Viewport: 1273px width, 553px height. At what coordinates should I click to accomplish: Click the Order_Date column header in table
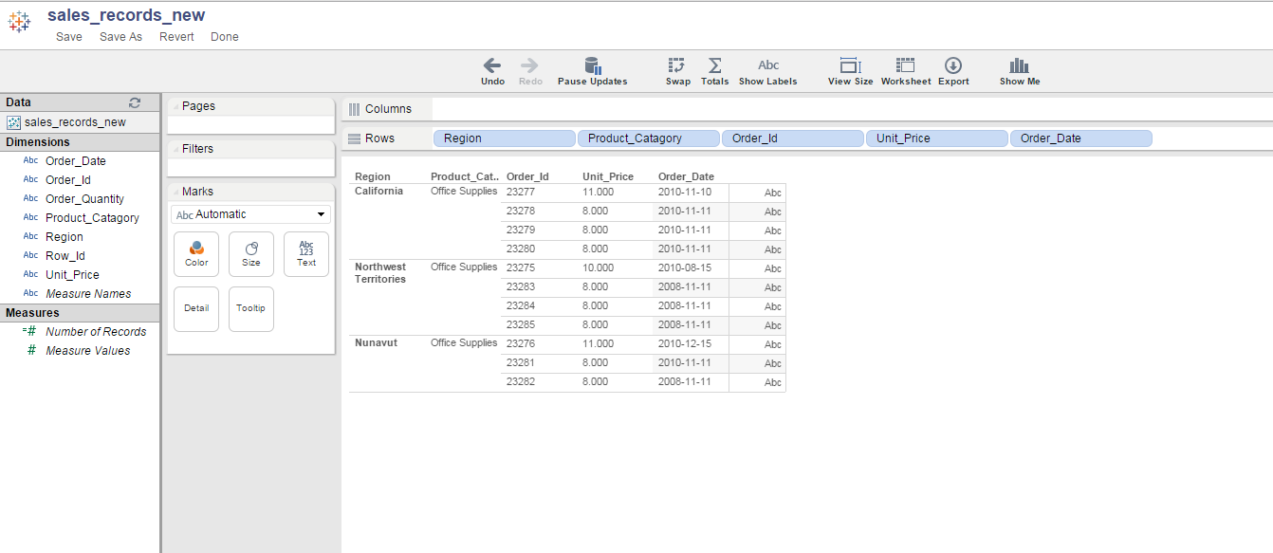pyautogui.click(x=686, y=176)
